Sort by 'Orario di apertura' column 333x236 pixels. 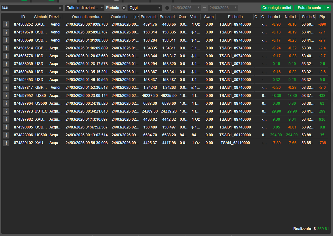(86, 17)
